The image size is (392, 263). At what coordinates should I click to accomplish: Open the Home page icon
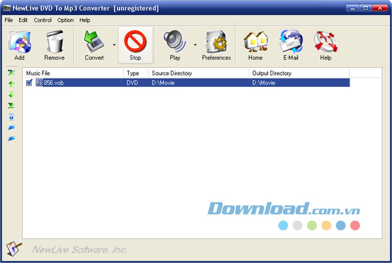(x=255, y=42)
